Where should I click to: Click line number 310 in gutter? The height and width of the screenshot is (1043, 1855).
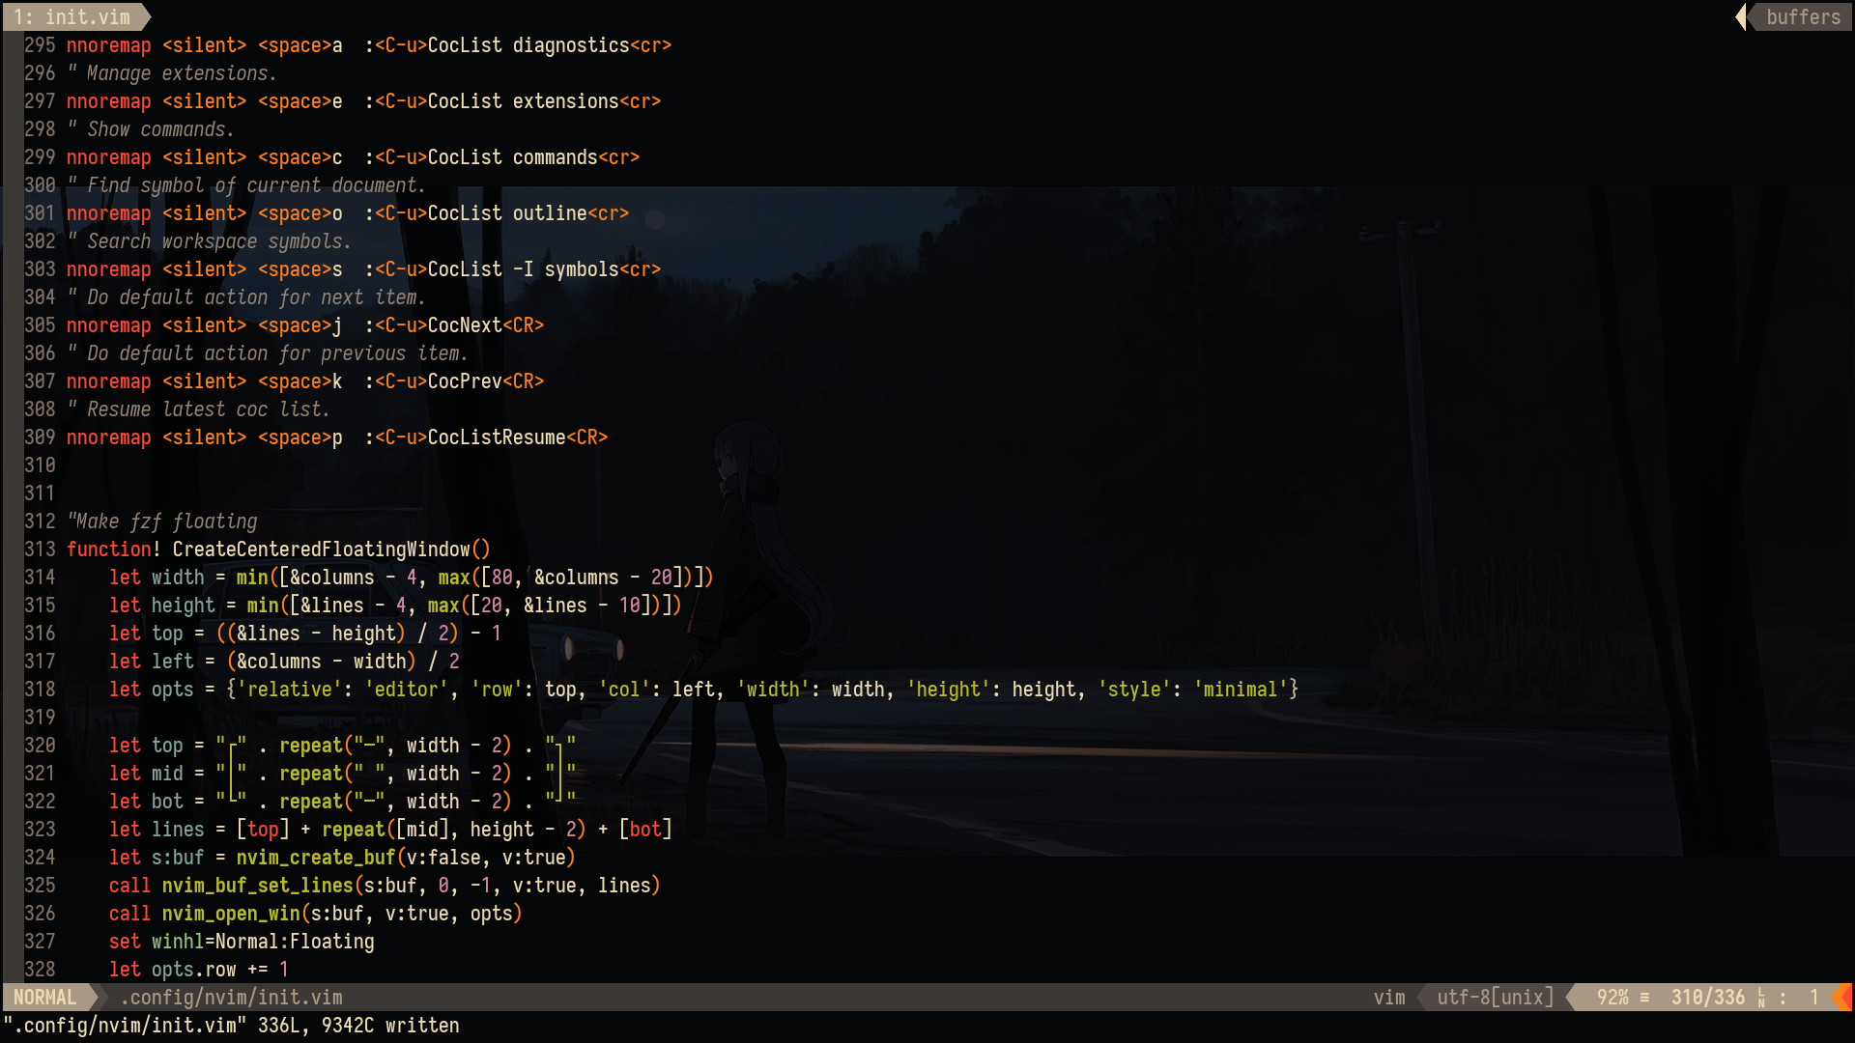[40, 465]
